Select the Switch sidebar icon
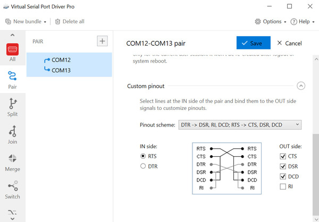Viewport: 319px width, 222px height. 13,185
